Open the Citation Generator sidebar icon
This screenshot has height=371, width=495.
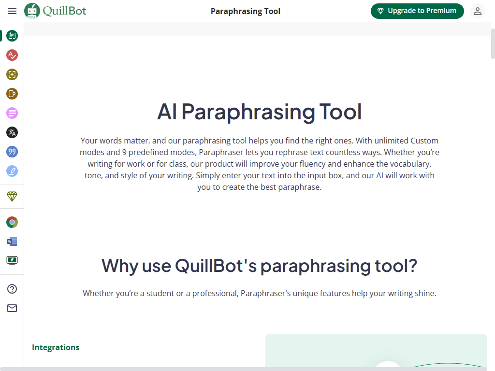pyautogui.click(x=12, y=152)
